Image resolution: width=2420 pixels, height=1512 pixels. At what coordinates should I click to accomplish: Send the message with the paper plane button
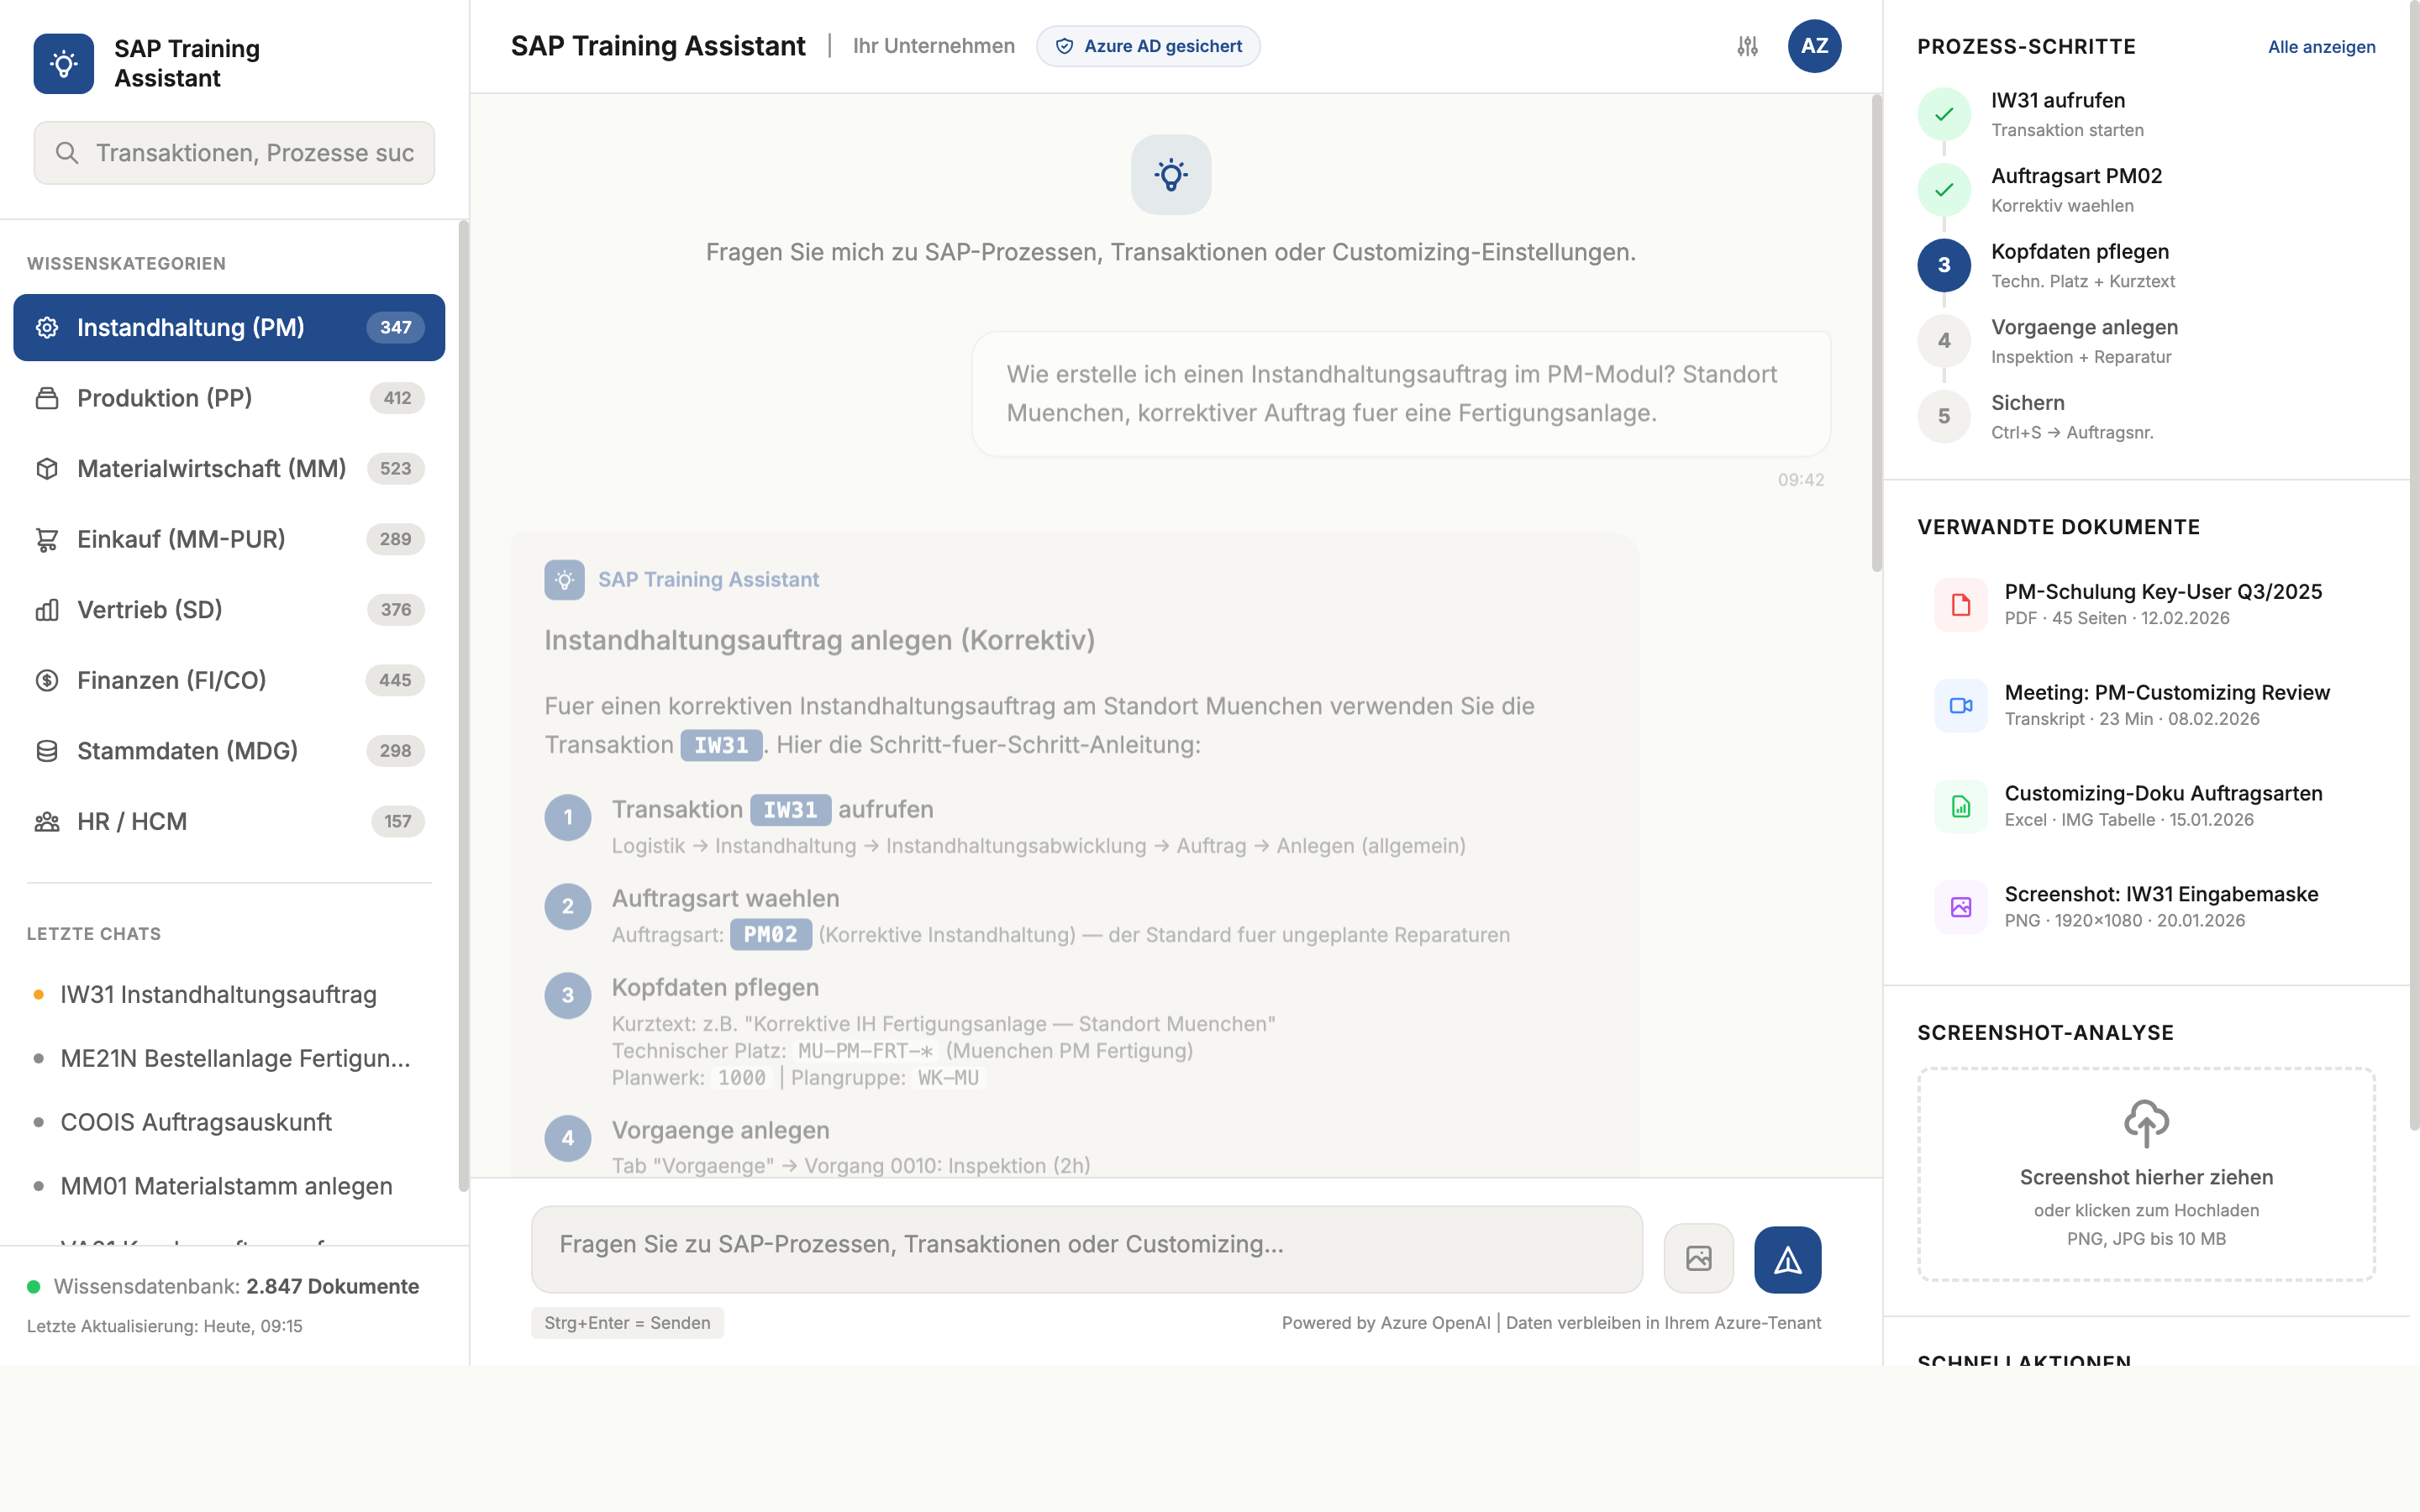click(x=1787, y=1258)
